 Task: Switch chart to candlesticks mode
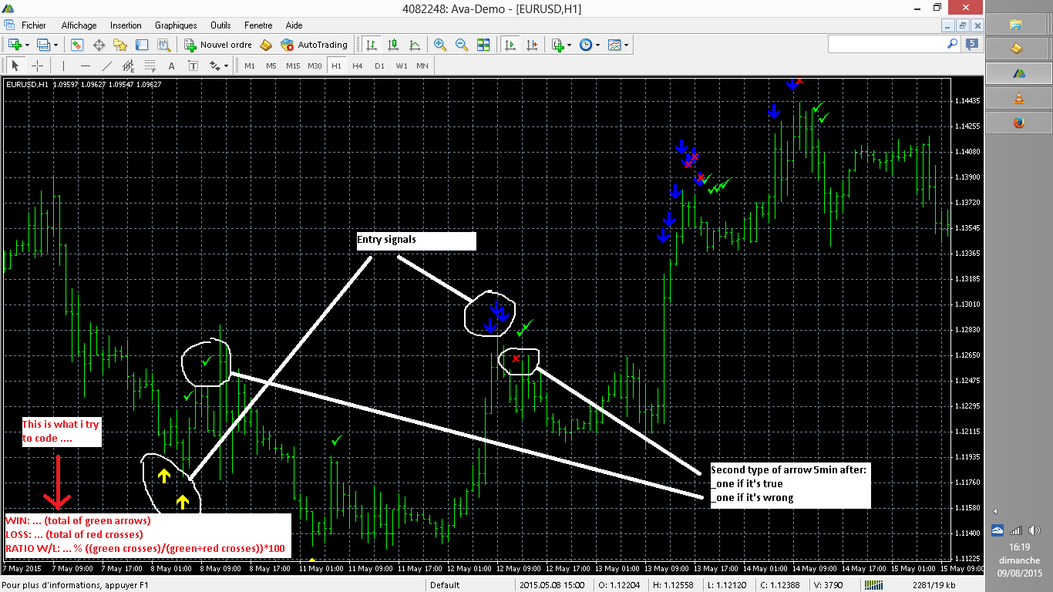point(393,45)
